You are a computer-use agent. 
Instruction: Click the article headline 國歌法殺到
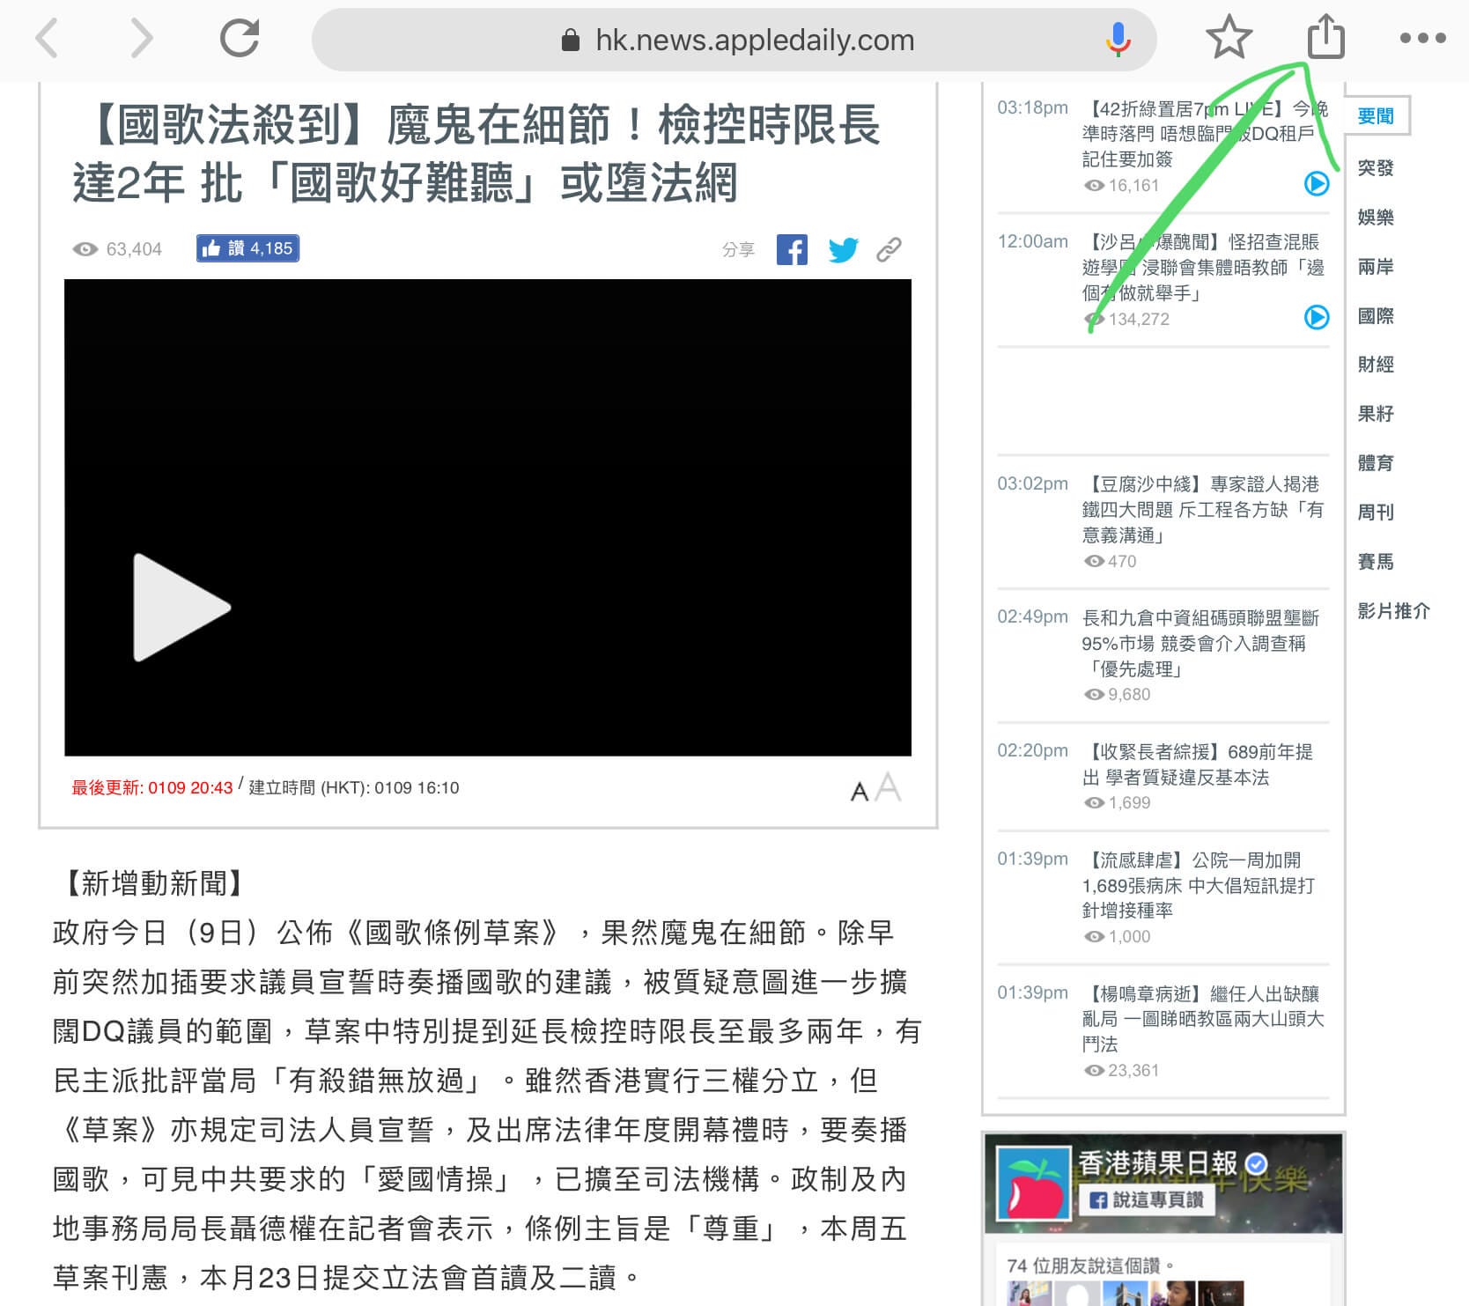point(476,153)
